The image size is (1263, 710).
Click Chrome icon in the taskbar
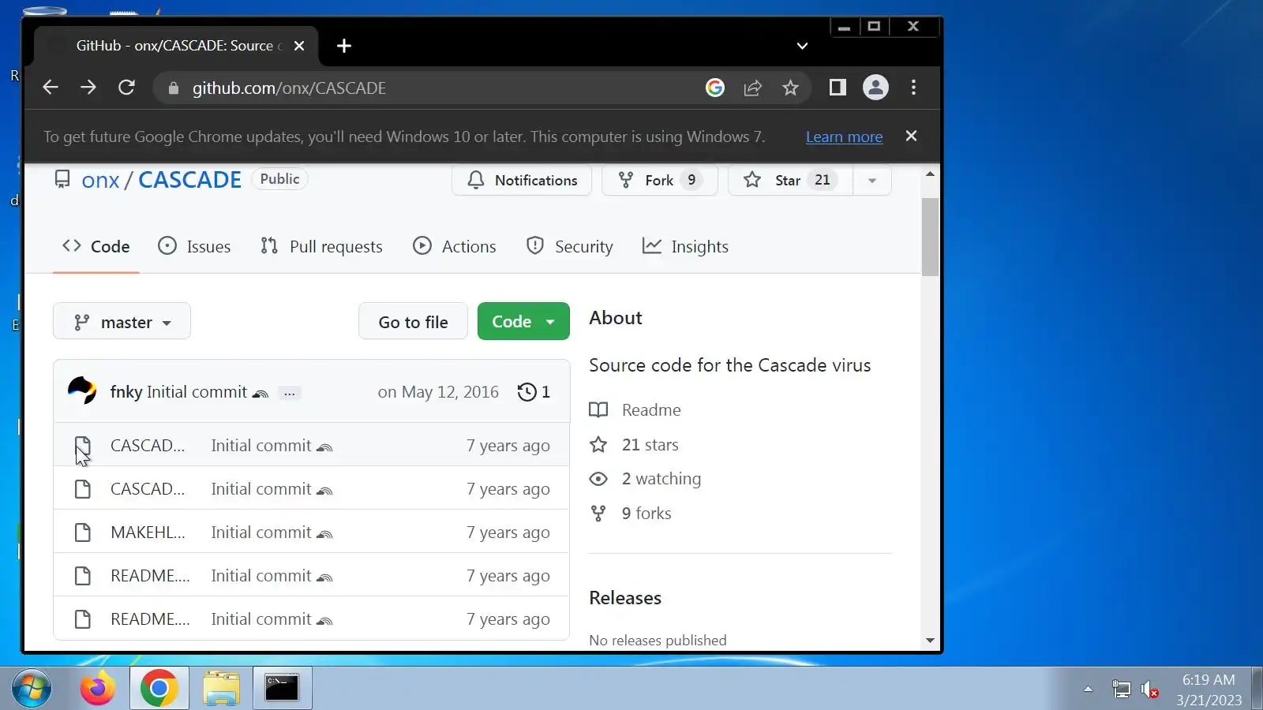pos(159,689)
